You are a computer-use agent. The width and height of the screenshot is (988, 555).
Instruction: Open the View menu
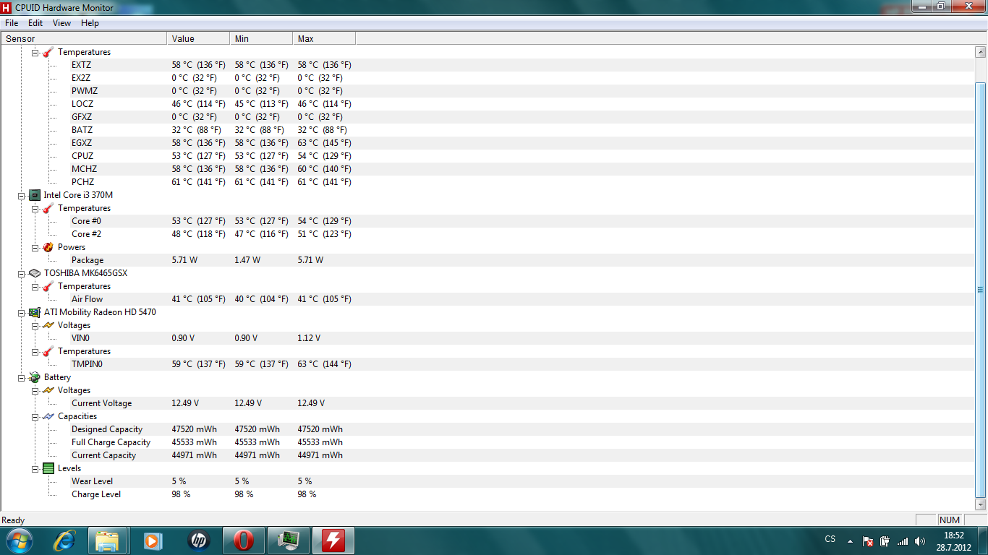(x=61, y=23)
